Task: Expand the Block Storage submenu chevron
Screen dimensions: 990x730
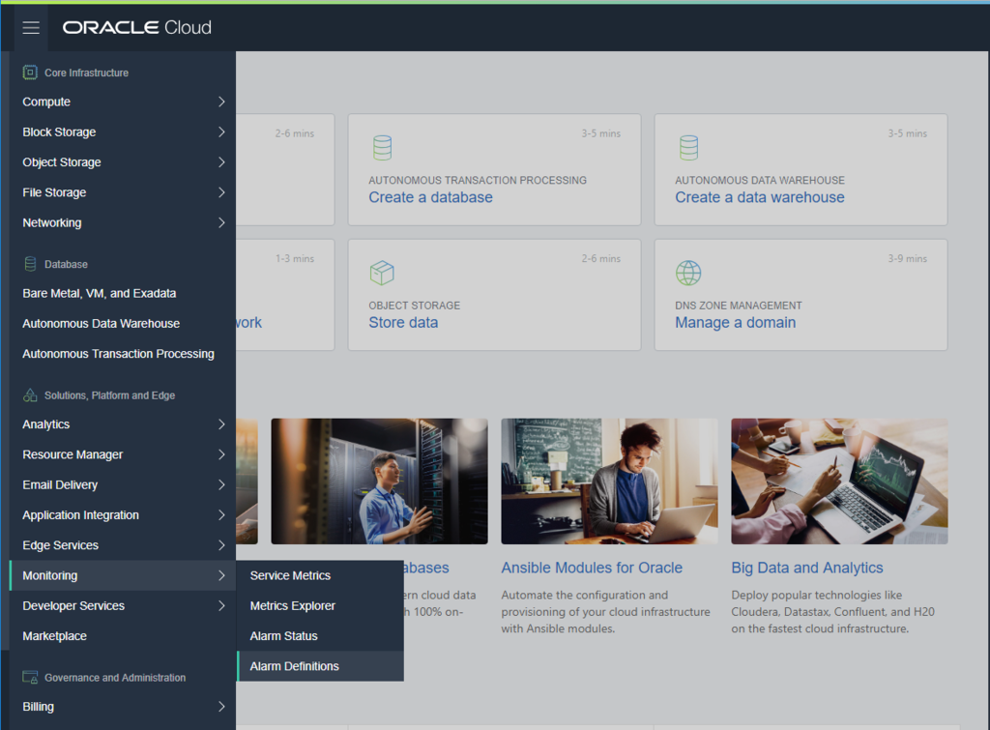Action: [221, 132]
